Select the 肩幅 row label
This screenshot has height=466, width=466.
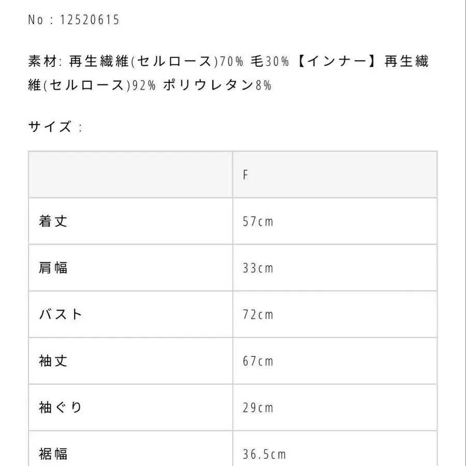point(53,268)
